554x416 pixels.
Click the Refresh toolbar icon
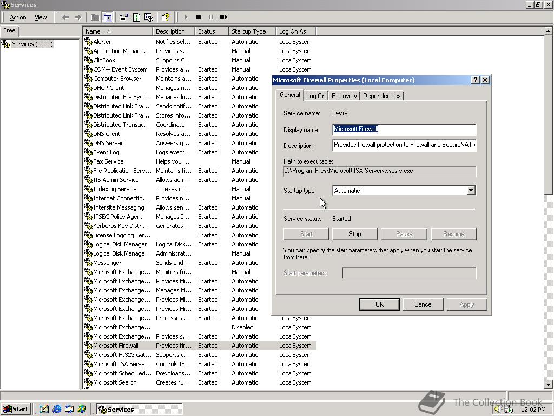click(x=136, y=17)
